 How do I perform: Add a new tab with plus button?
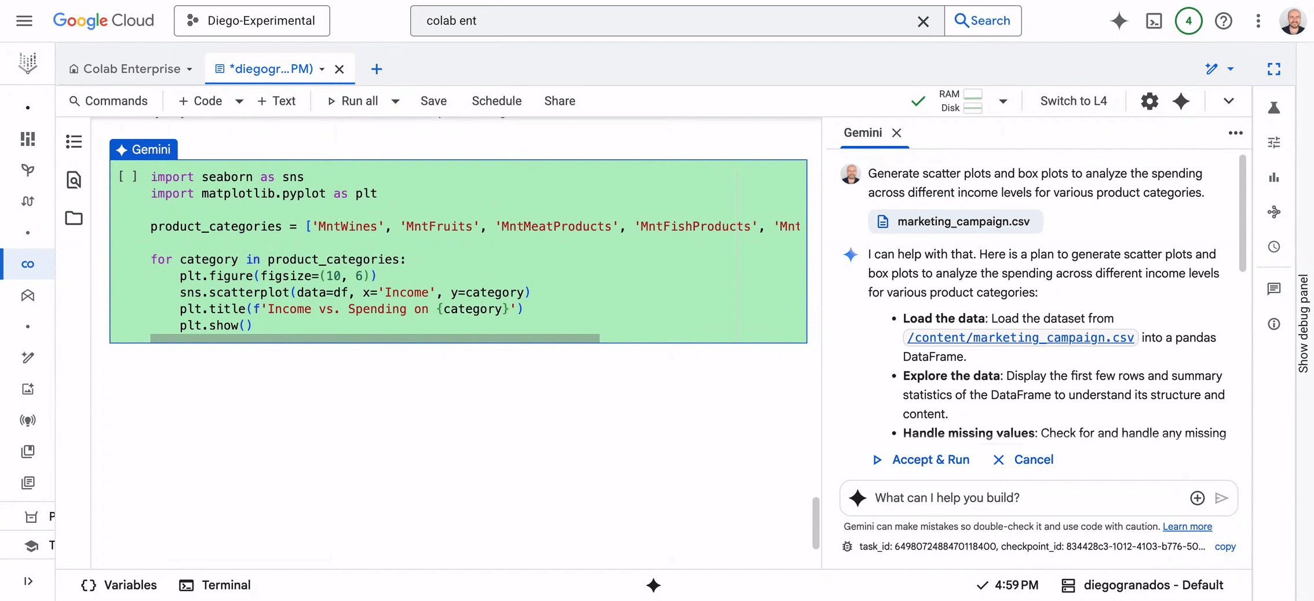pos(377,69)
